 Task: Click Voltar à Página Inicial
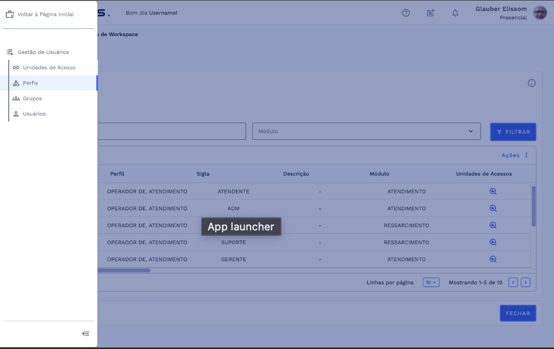[45, 14]
